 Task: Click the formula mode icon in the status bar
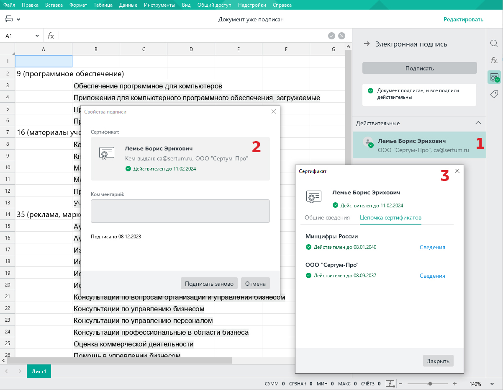point(390,384)
